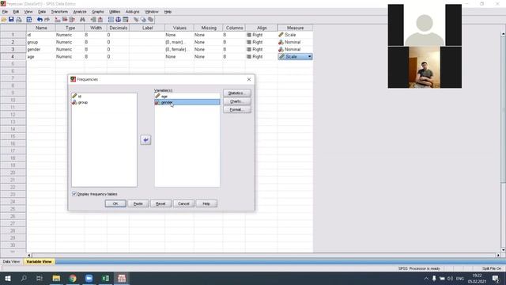The image size is (506, 285).
Task: Open the Utilities menu
Action: coord(115,12)
